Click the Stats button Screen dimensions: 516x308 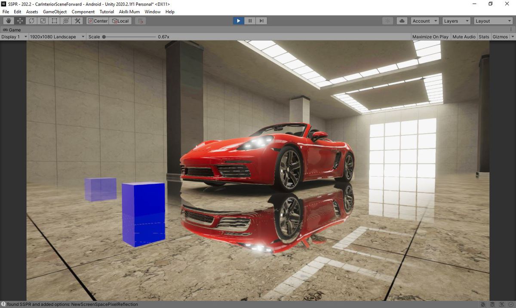coord(484,37)
